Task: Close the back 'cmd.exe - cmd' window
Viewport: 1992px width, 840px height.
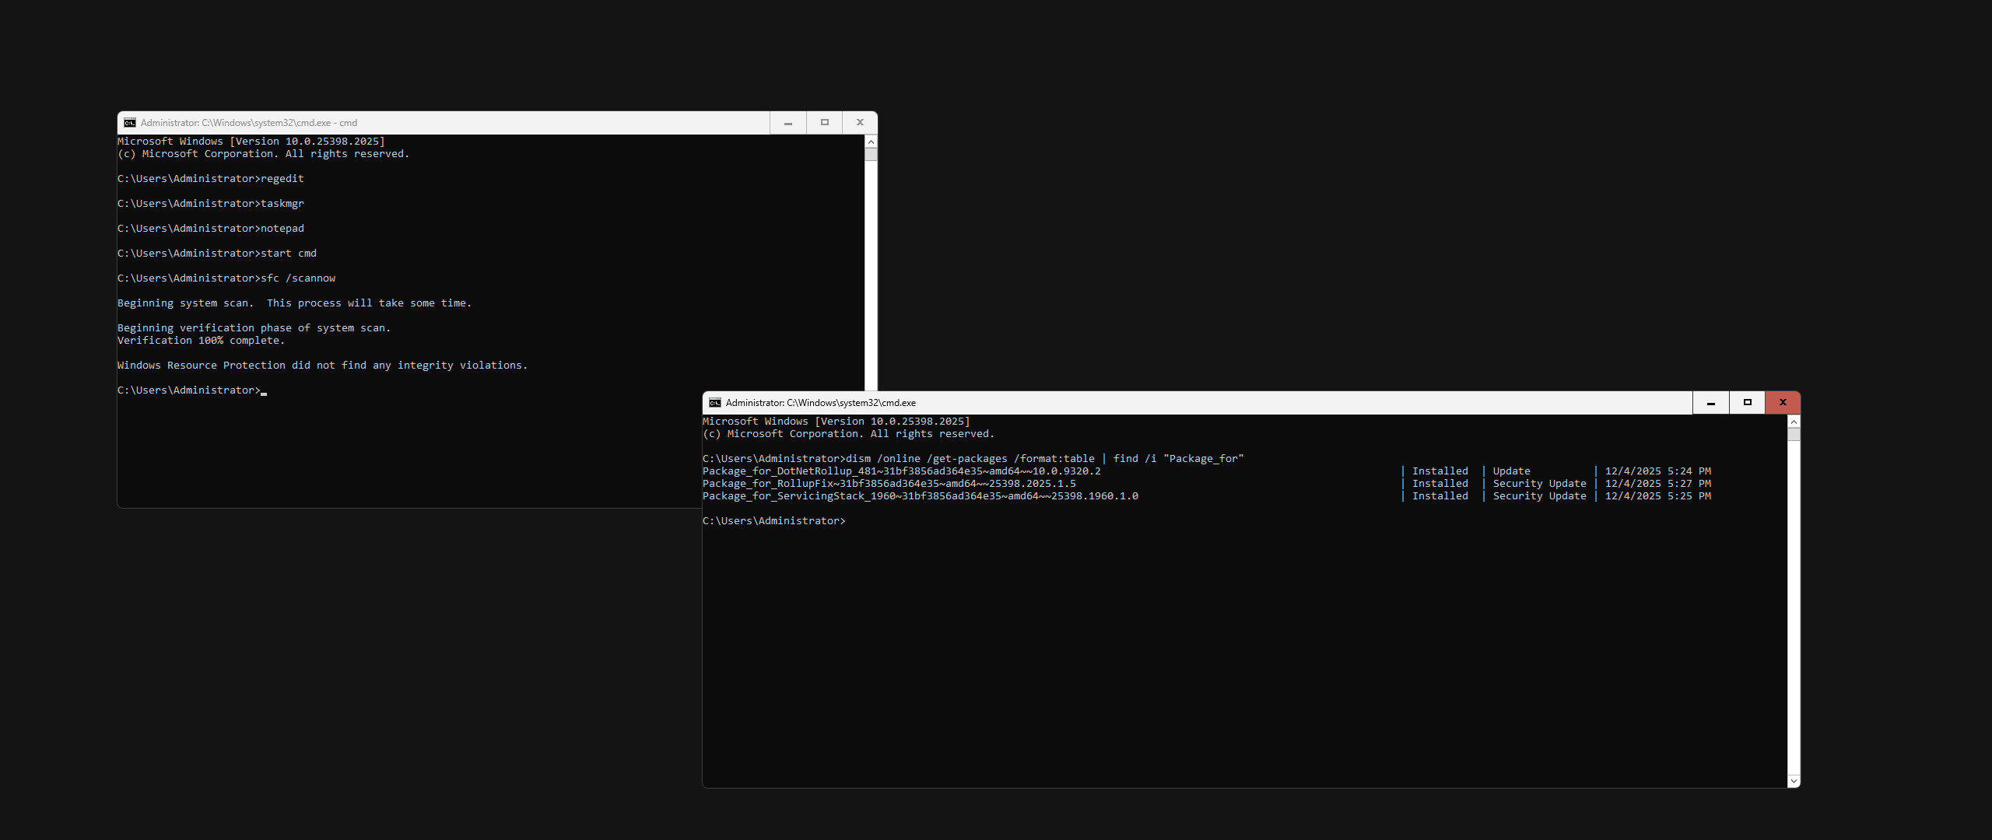Action: click(860, 123)
